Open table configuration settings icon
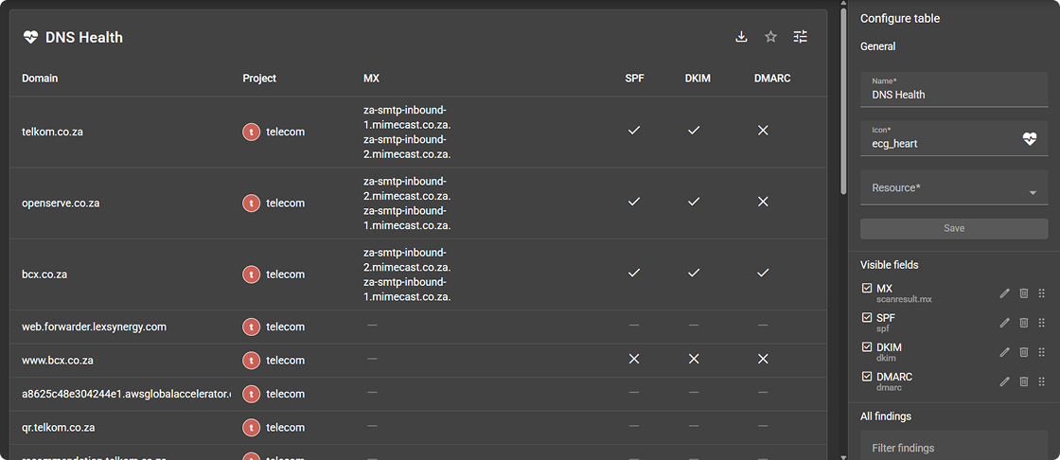 coord(801,37)
